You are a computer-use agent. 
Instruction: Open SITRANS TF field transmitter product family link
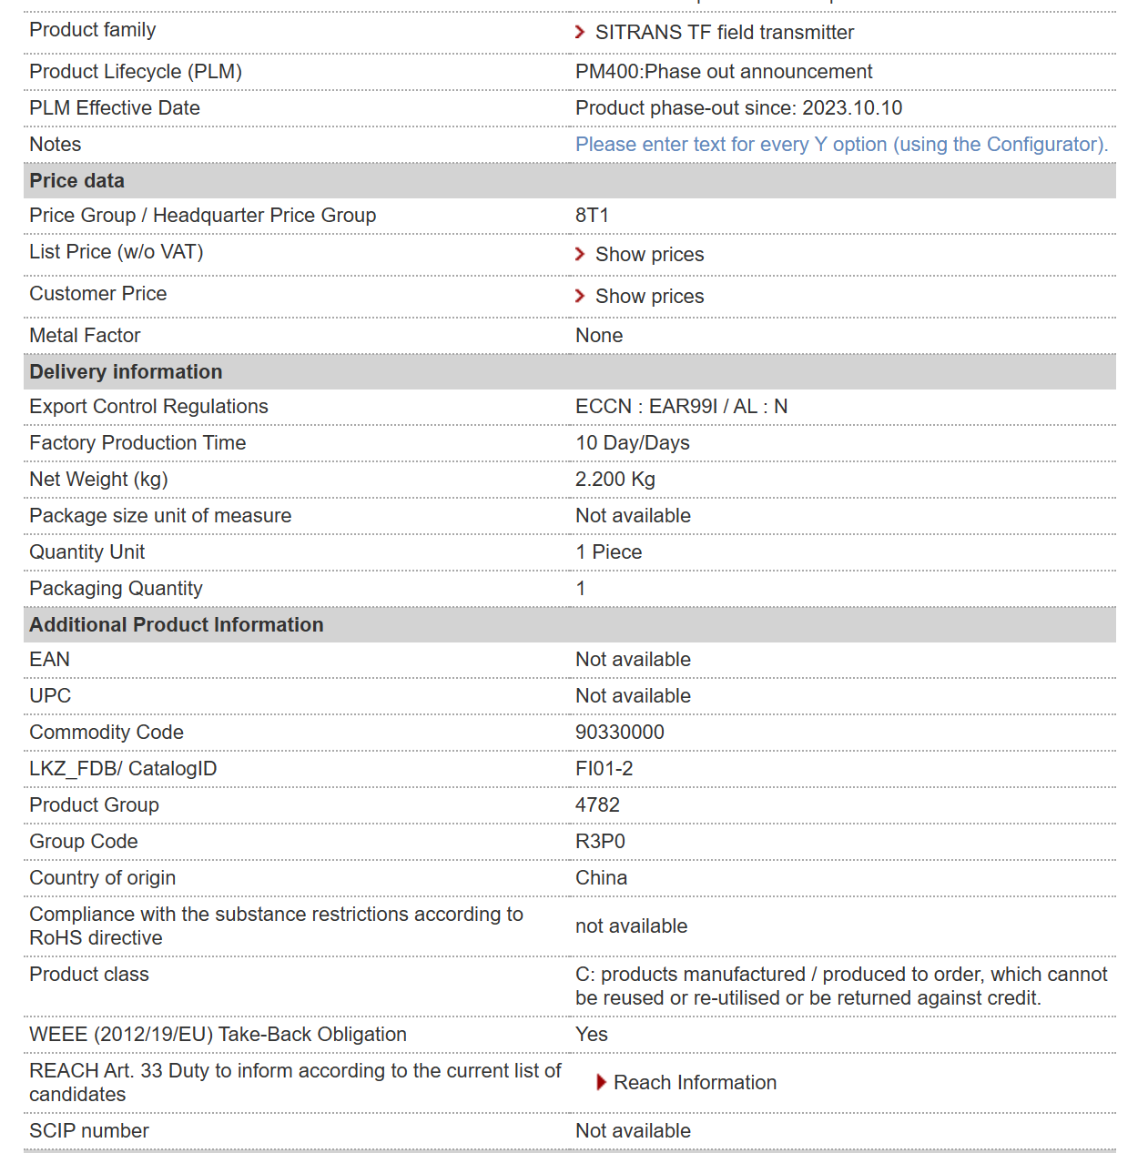point(725,33)
